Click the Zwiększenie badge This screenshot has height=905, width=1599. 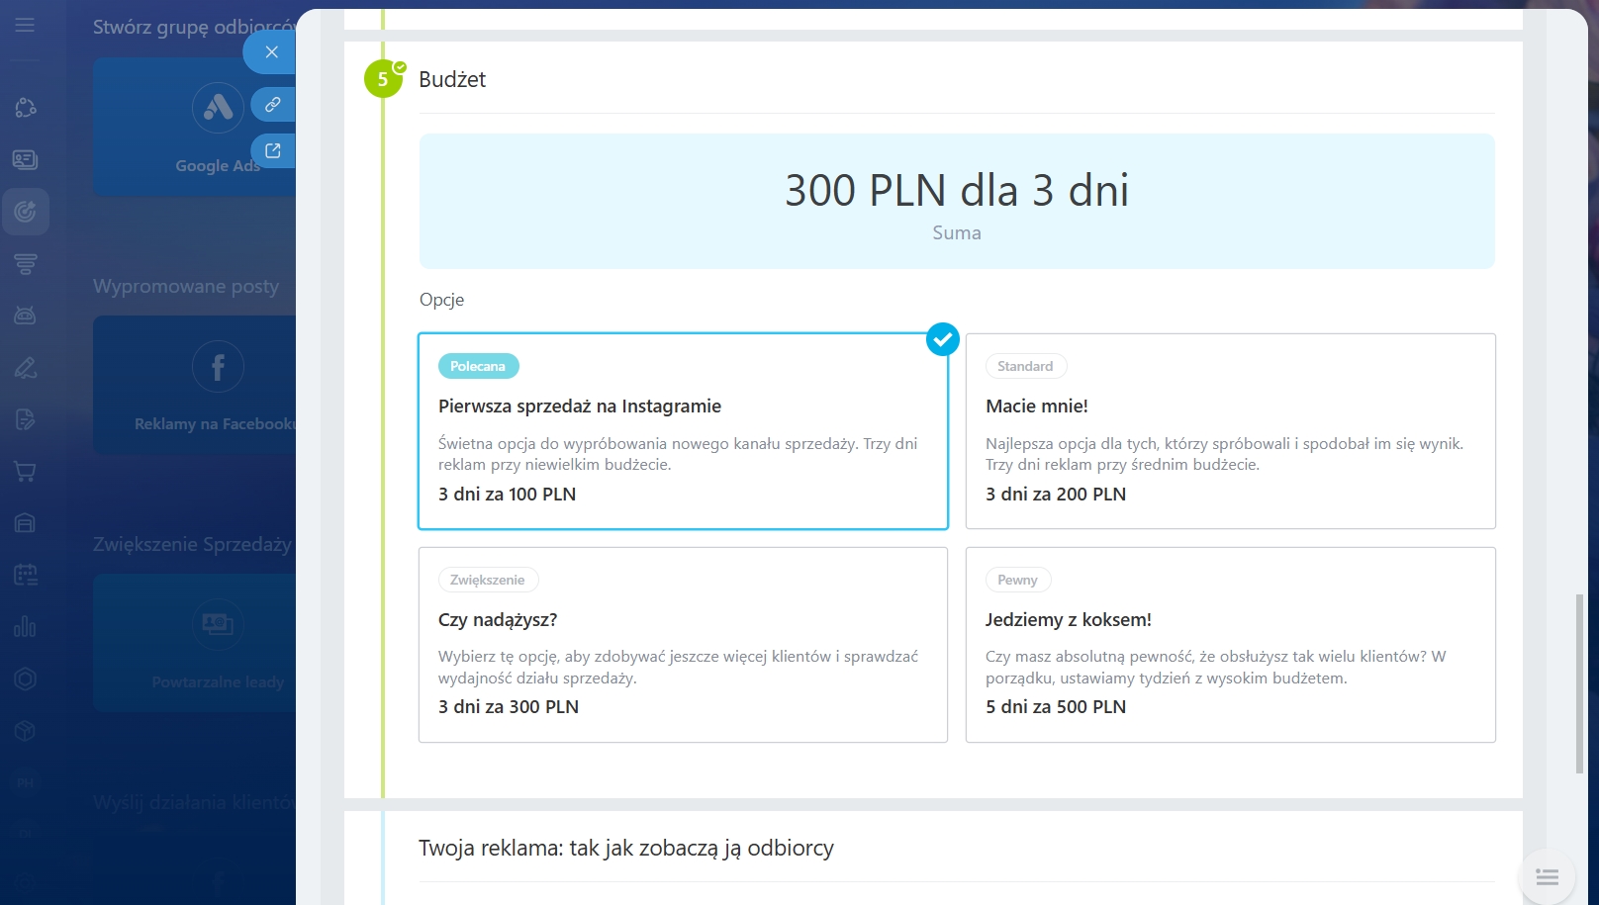488,580
